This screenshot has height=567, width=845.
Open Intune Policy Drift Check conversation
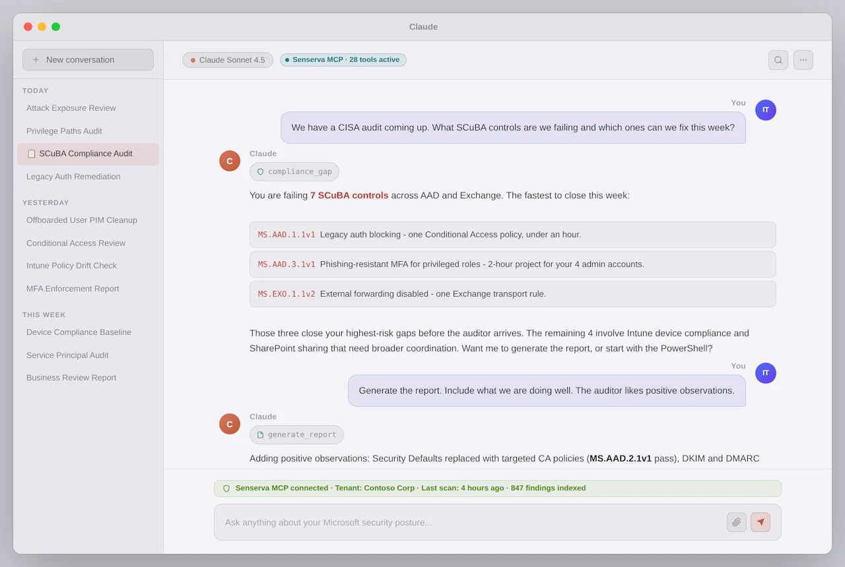(x=88, y=266)
